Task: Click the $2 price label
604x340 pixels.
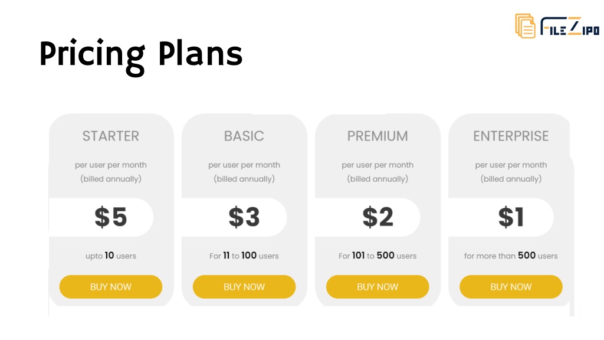Action: click(377, 217)
